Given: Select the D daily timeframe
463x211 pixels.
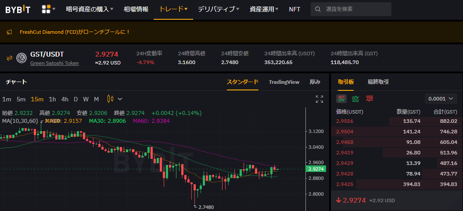Looking at the screenshot, I should (75, 99).
